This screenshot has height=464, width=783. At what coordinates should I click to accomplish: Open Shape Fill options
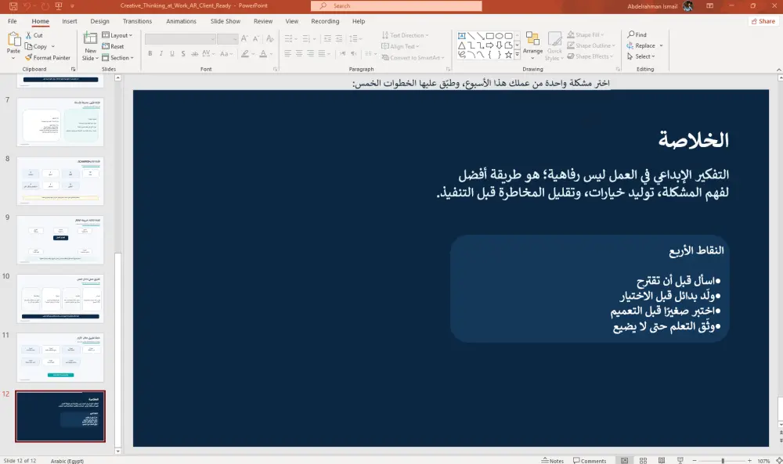pyautogui.click(x=585, y=35)
